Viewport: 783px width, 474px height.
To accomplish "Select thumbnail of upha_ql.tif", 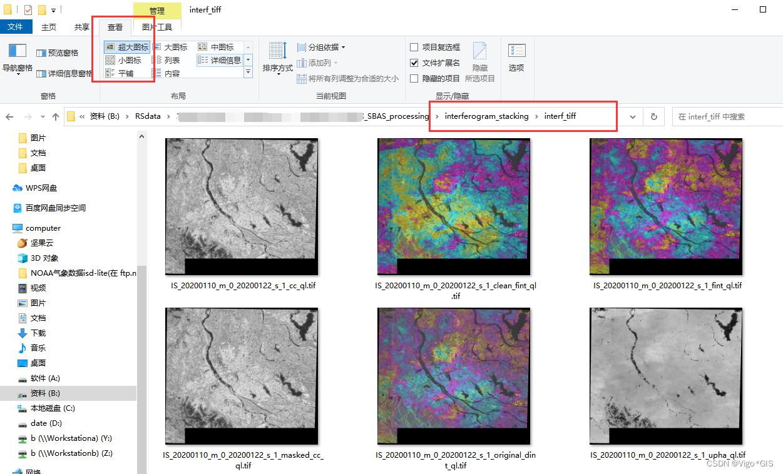I will [666, 376].
